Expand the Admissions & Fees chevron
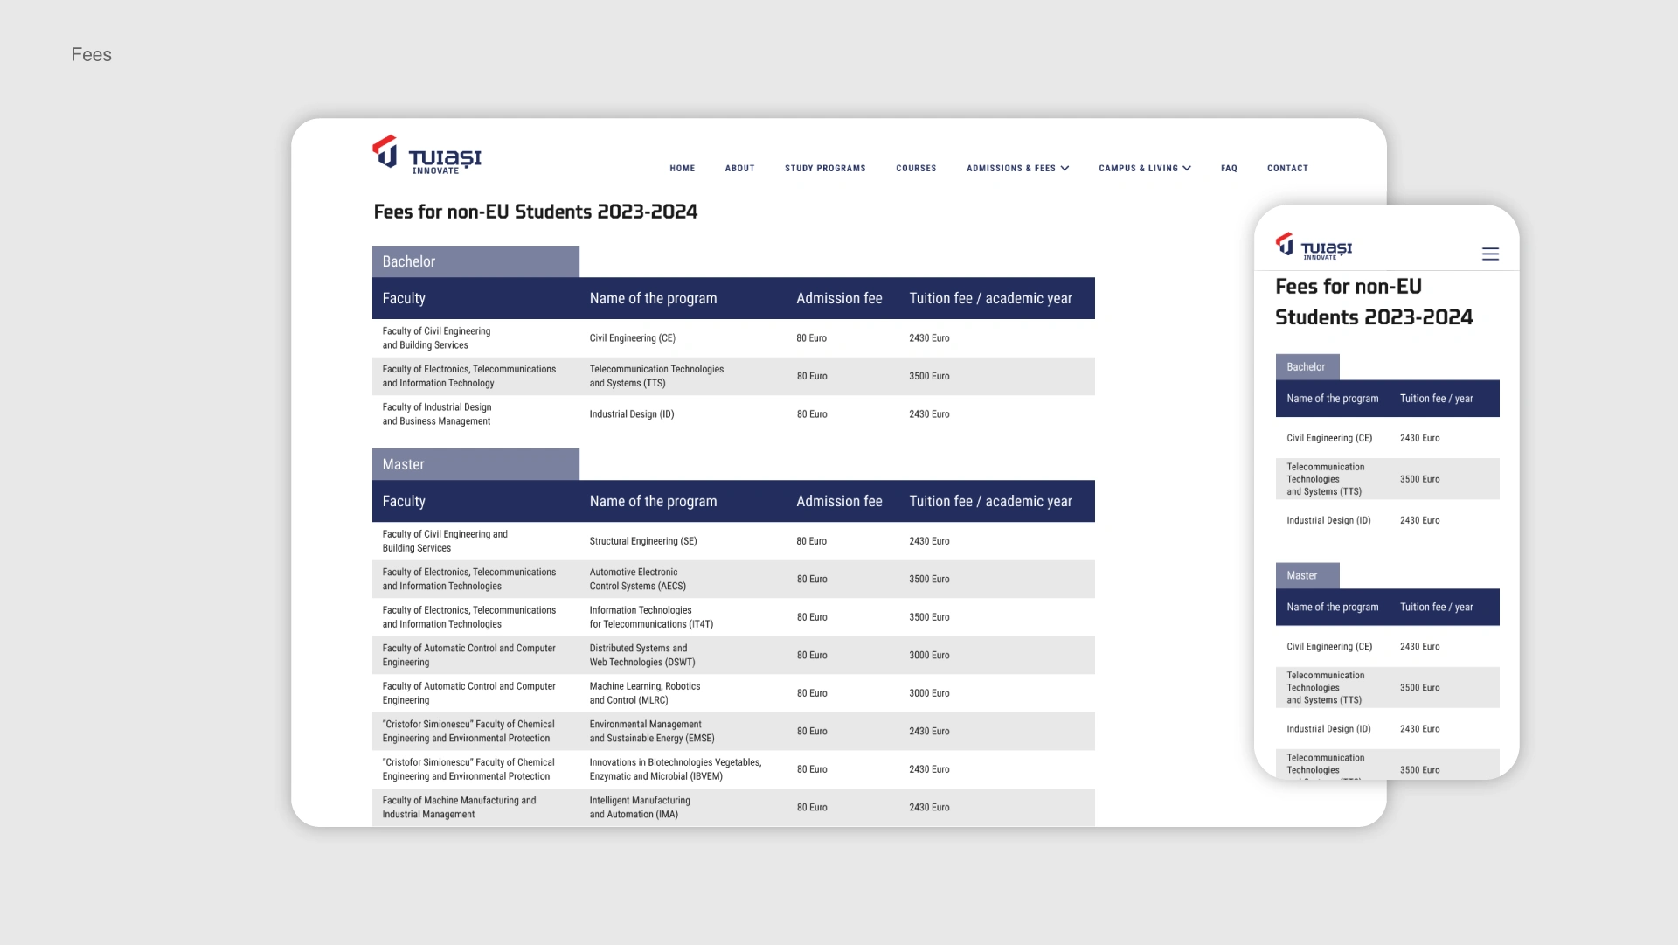 (x=1064, y=169)
